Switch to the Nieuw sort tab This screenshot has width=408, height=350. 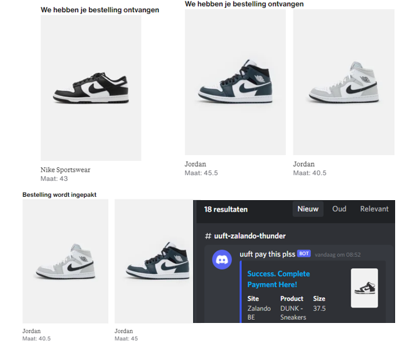pyautogui.click(x=308, y=209)
